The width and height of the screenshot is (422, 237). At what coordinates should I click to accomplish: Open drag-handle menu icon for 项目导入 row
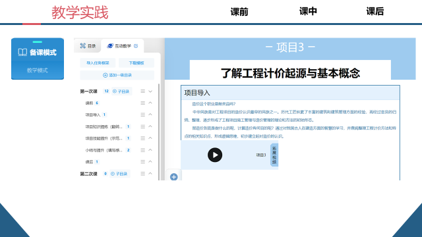(142, 115)
